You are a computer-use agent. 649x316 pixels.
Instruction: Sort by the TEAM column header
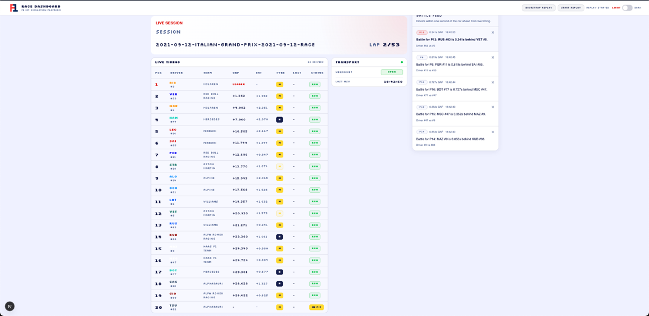click(x=207, y=73)
